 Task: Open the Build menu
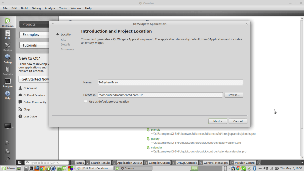click(x=24, y=8)
